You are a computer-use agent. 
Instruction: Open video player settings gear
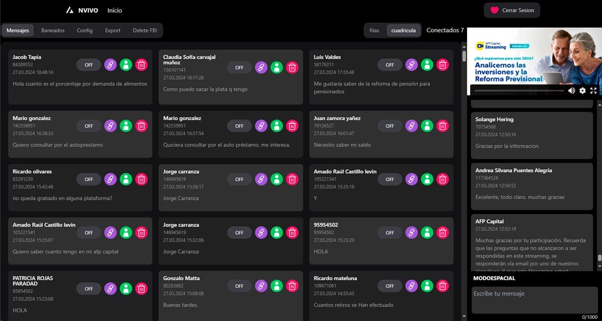coord(583,91)
